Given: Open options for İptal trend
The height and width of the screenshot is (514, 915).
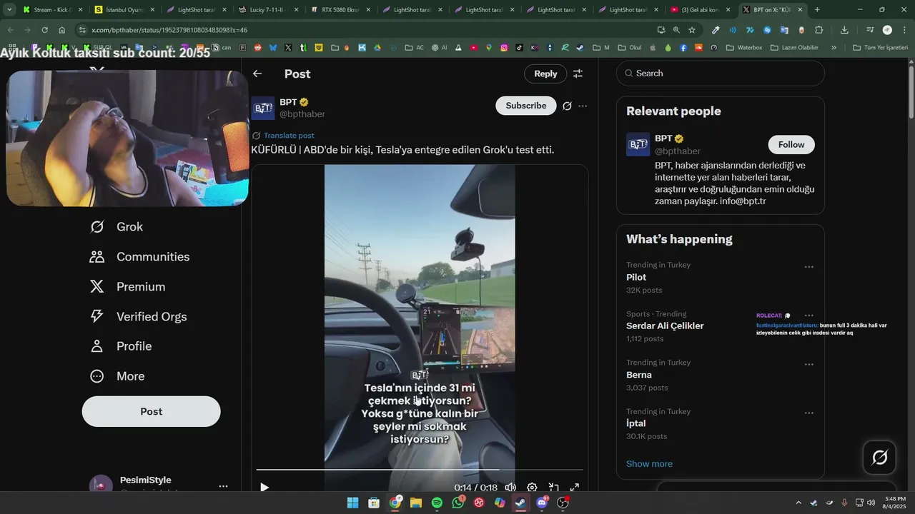Looking at the screenshot, I should 809,413.
